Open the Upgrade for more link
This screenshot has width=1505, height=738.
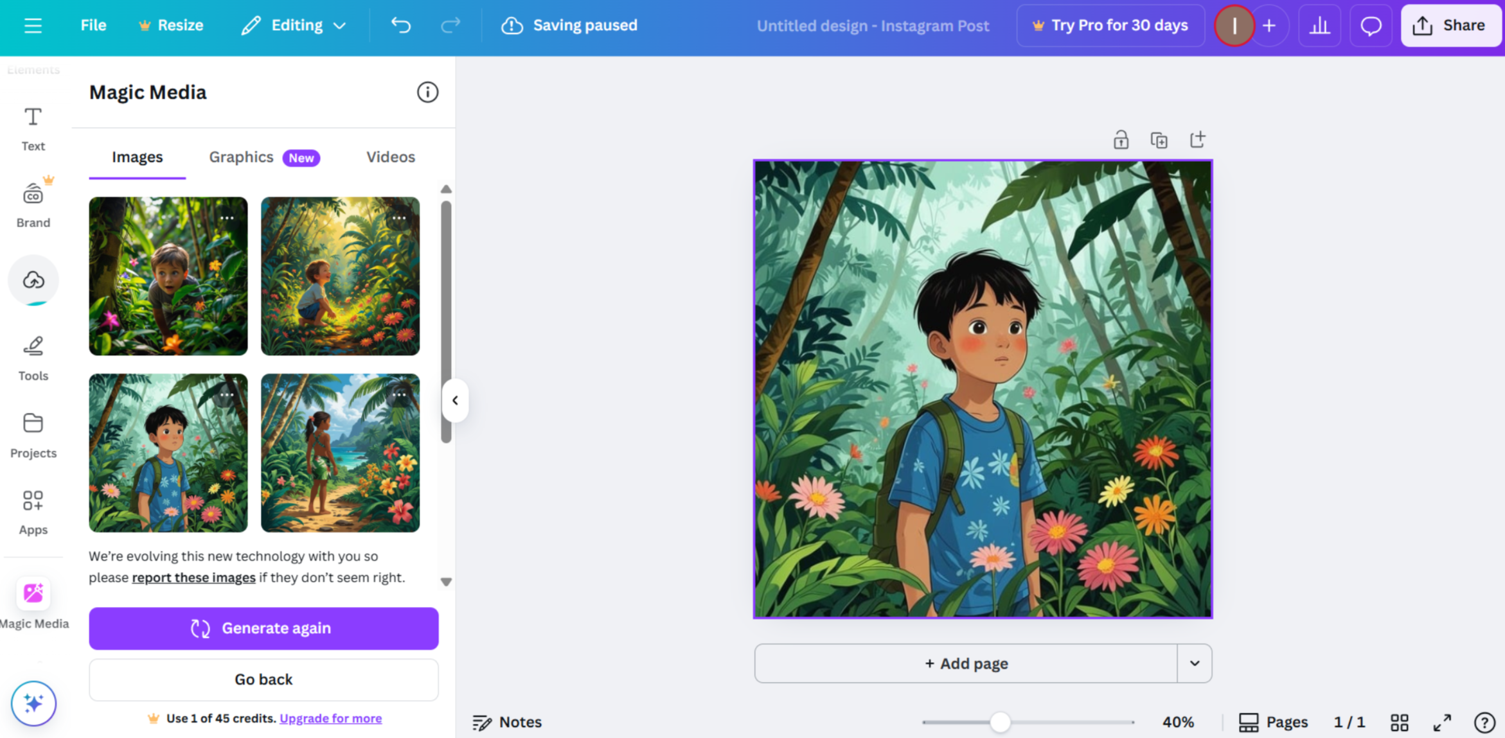330,718
